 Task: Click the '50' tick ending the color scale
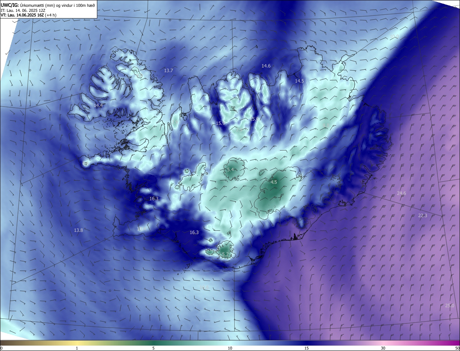coord(457,348)
